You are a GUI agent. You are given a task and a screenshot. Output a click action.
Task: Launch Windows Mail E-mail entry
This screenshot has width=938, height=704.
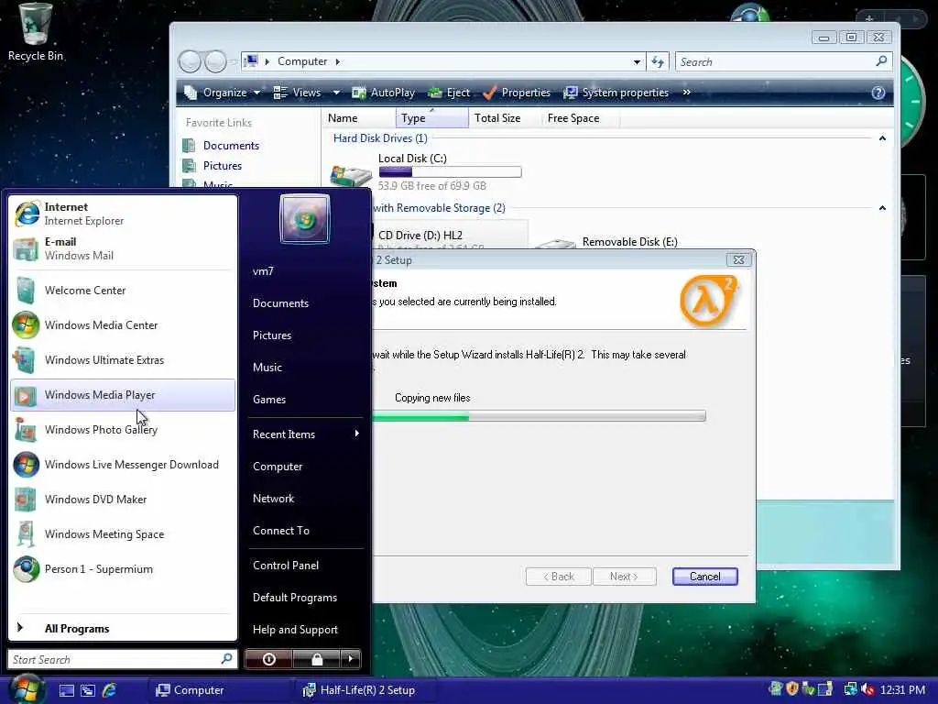click(x=123, y=248)
